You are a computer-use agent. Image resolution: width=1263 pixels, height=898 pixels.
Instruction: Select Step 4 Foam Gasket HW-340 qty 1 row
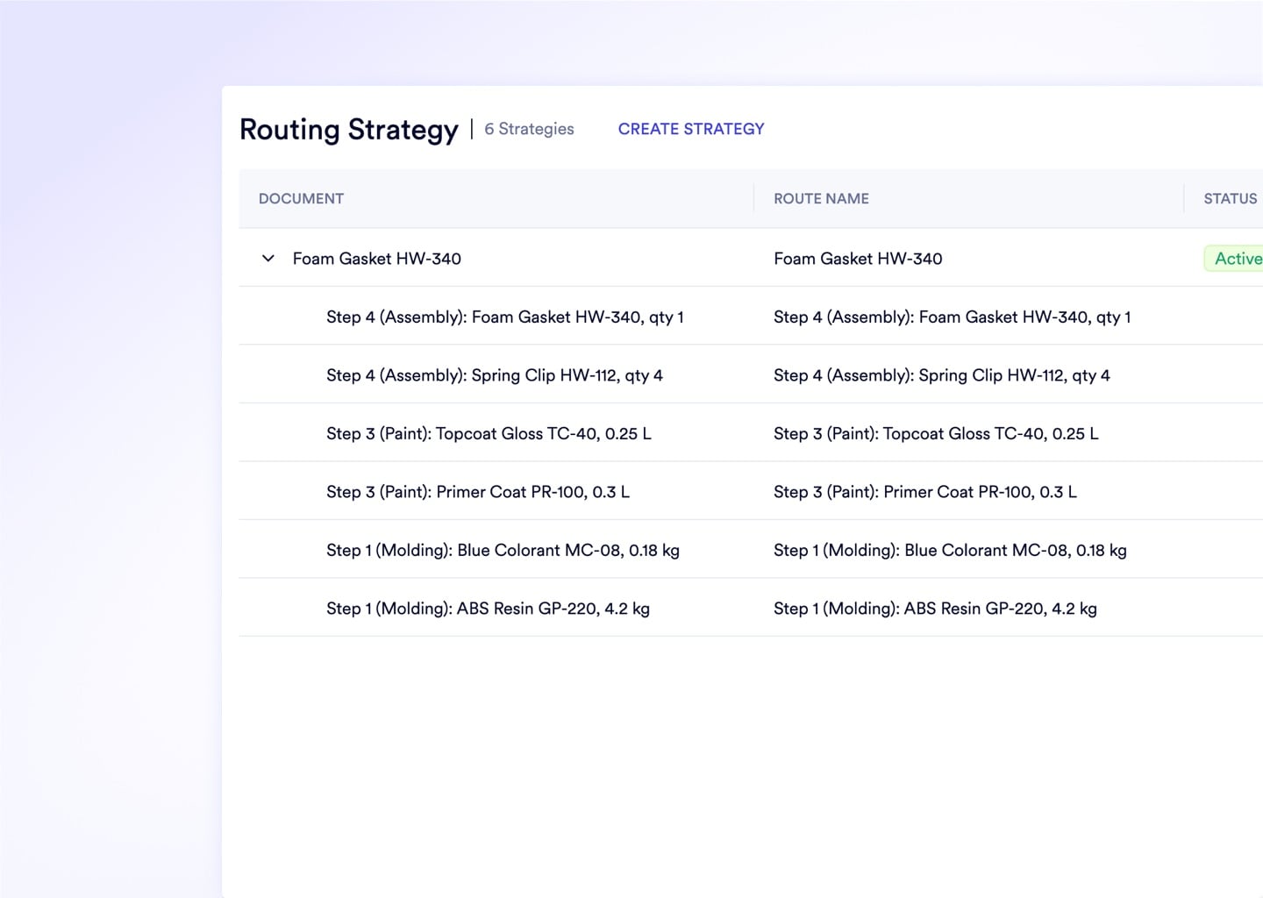[505, 317]
